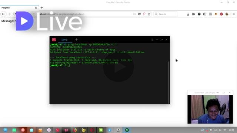Open a new Firefox tab with plus button
This screenshot has height=133, width=237.
click(42, 7)
